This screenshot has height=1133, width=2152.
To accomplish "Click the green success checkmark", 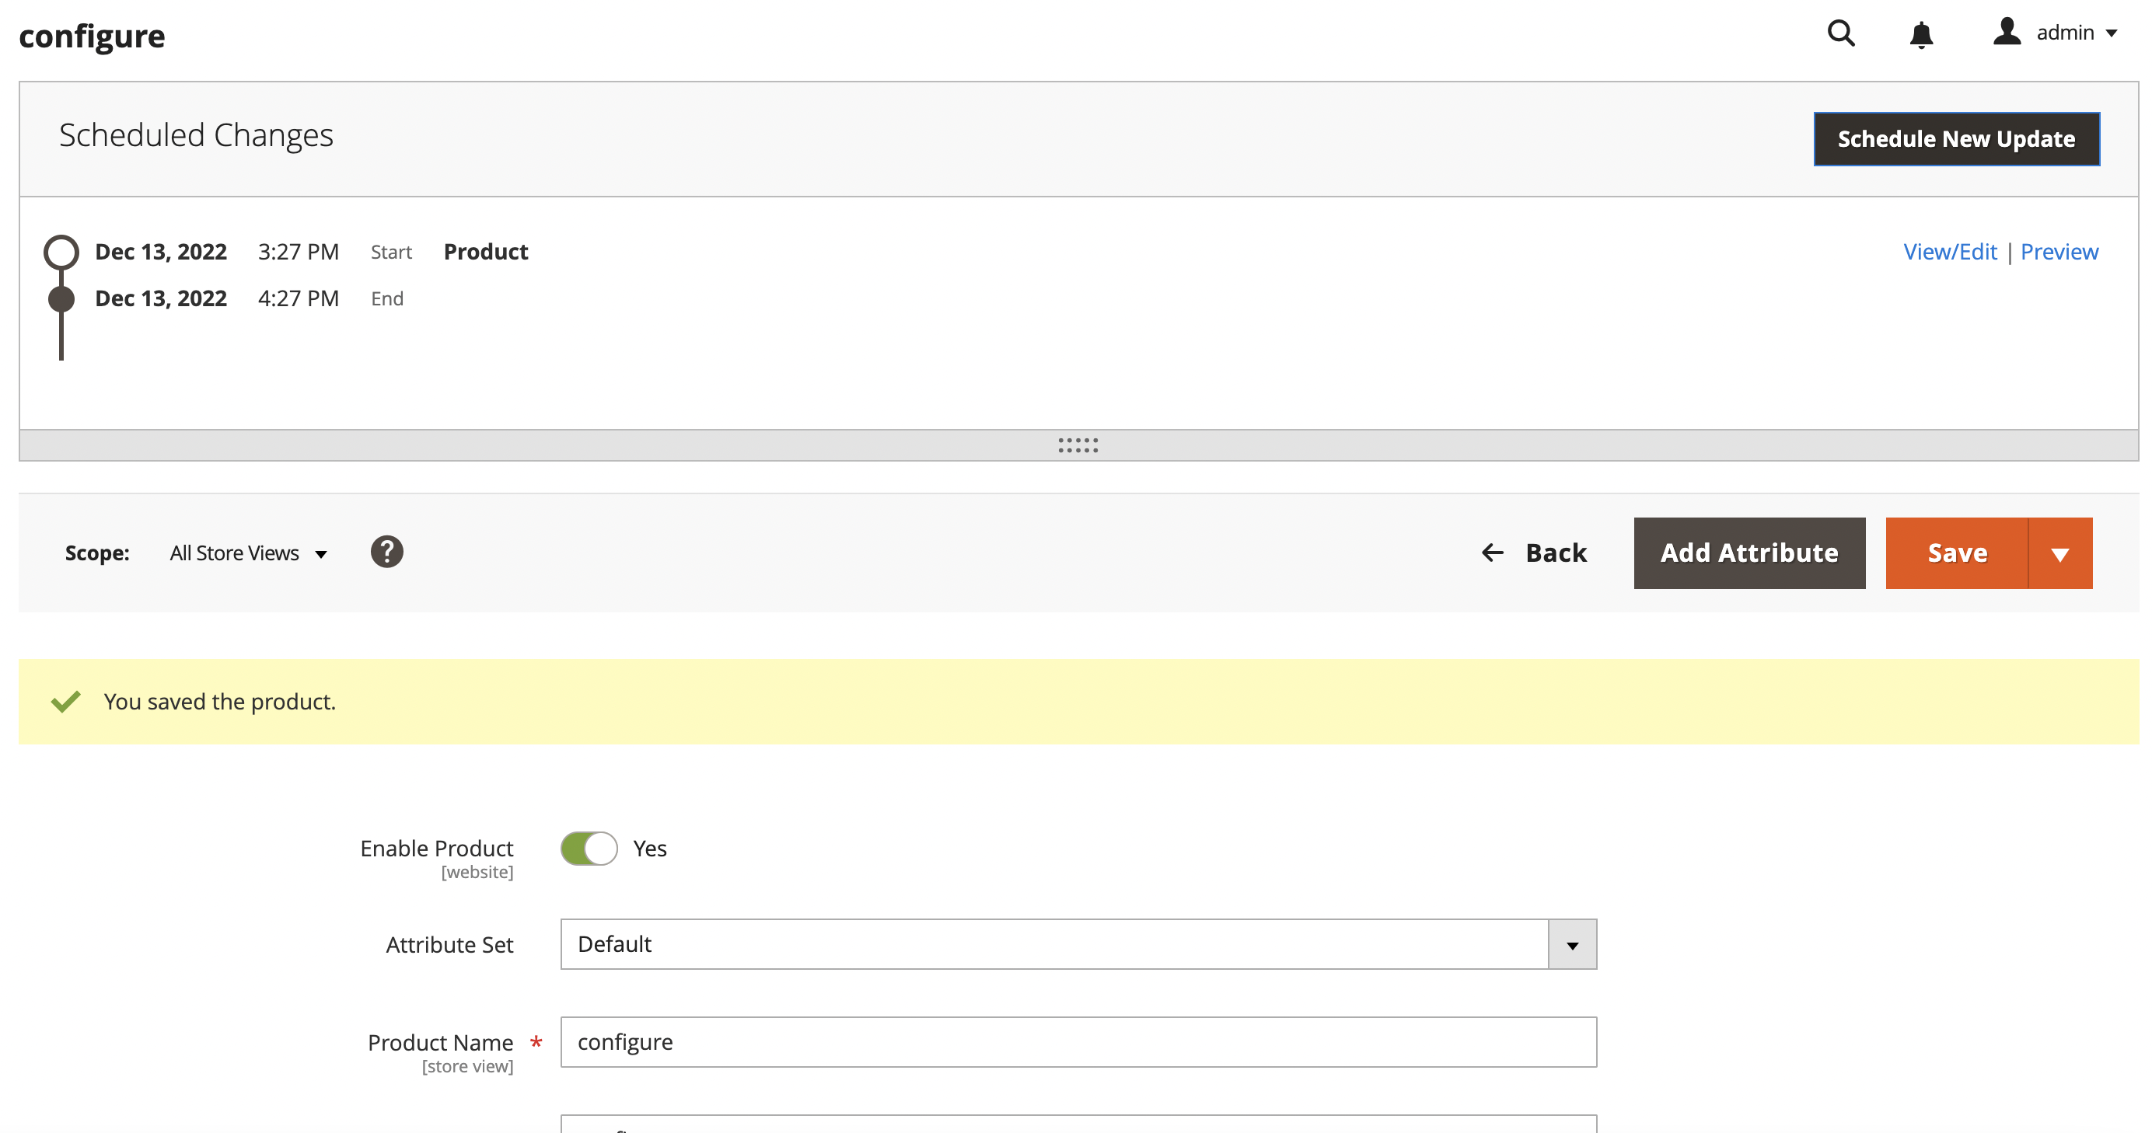I will coord(65,702).
